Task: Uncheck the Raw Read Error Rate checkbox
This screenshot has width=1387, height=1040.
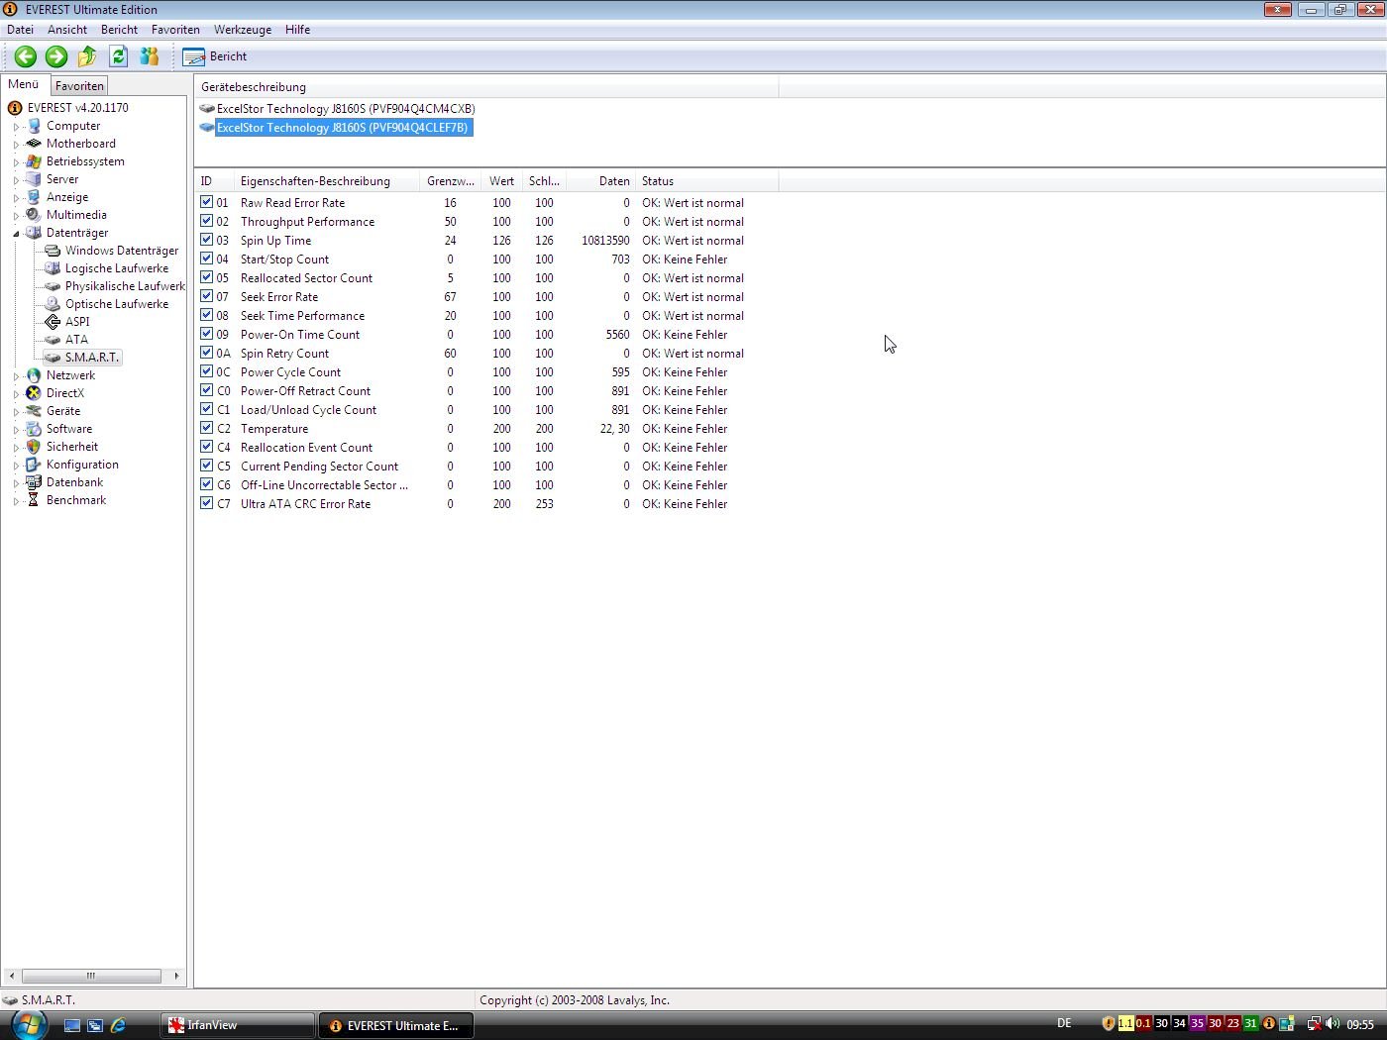Action: (206, 202)
